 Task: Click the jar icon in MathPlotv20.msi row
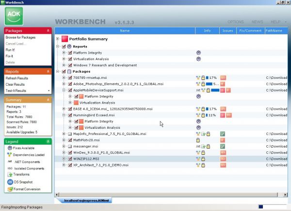198,140
